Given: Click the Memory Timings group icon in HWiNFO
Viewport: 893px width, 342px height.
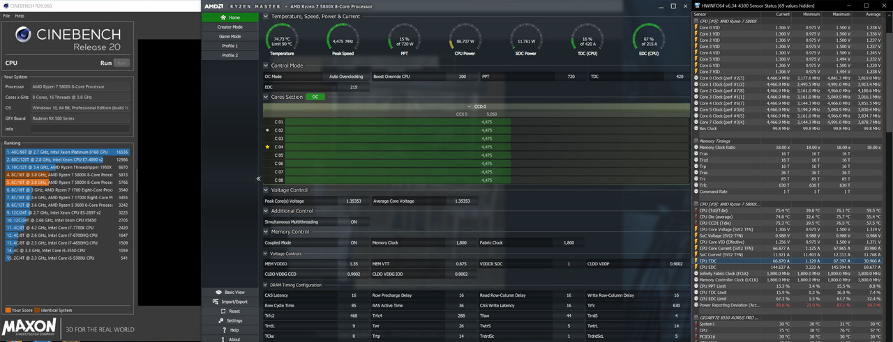Looking at the screenshot, I should click(x=696, y=141).
